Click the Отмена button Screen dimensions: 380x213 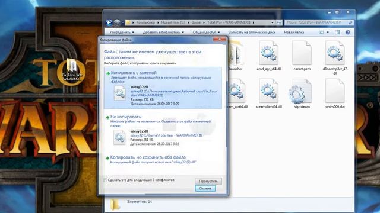[x=205, y=188]
